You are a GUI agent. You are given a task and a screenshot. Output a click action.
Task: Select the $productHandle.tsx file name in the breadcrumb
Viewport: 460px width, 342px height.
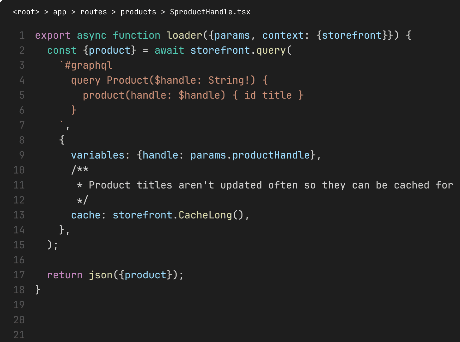click(x=210, y=12)
